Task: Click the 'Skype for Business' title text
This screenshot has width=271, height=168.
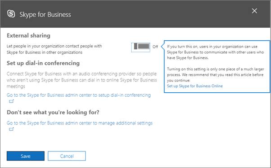Action: [x=45, y=14]
